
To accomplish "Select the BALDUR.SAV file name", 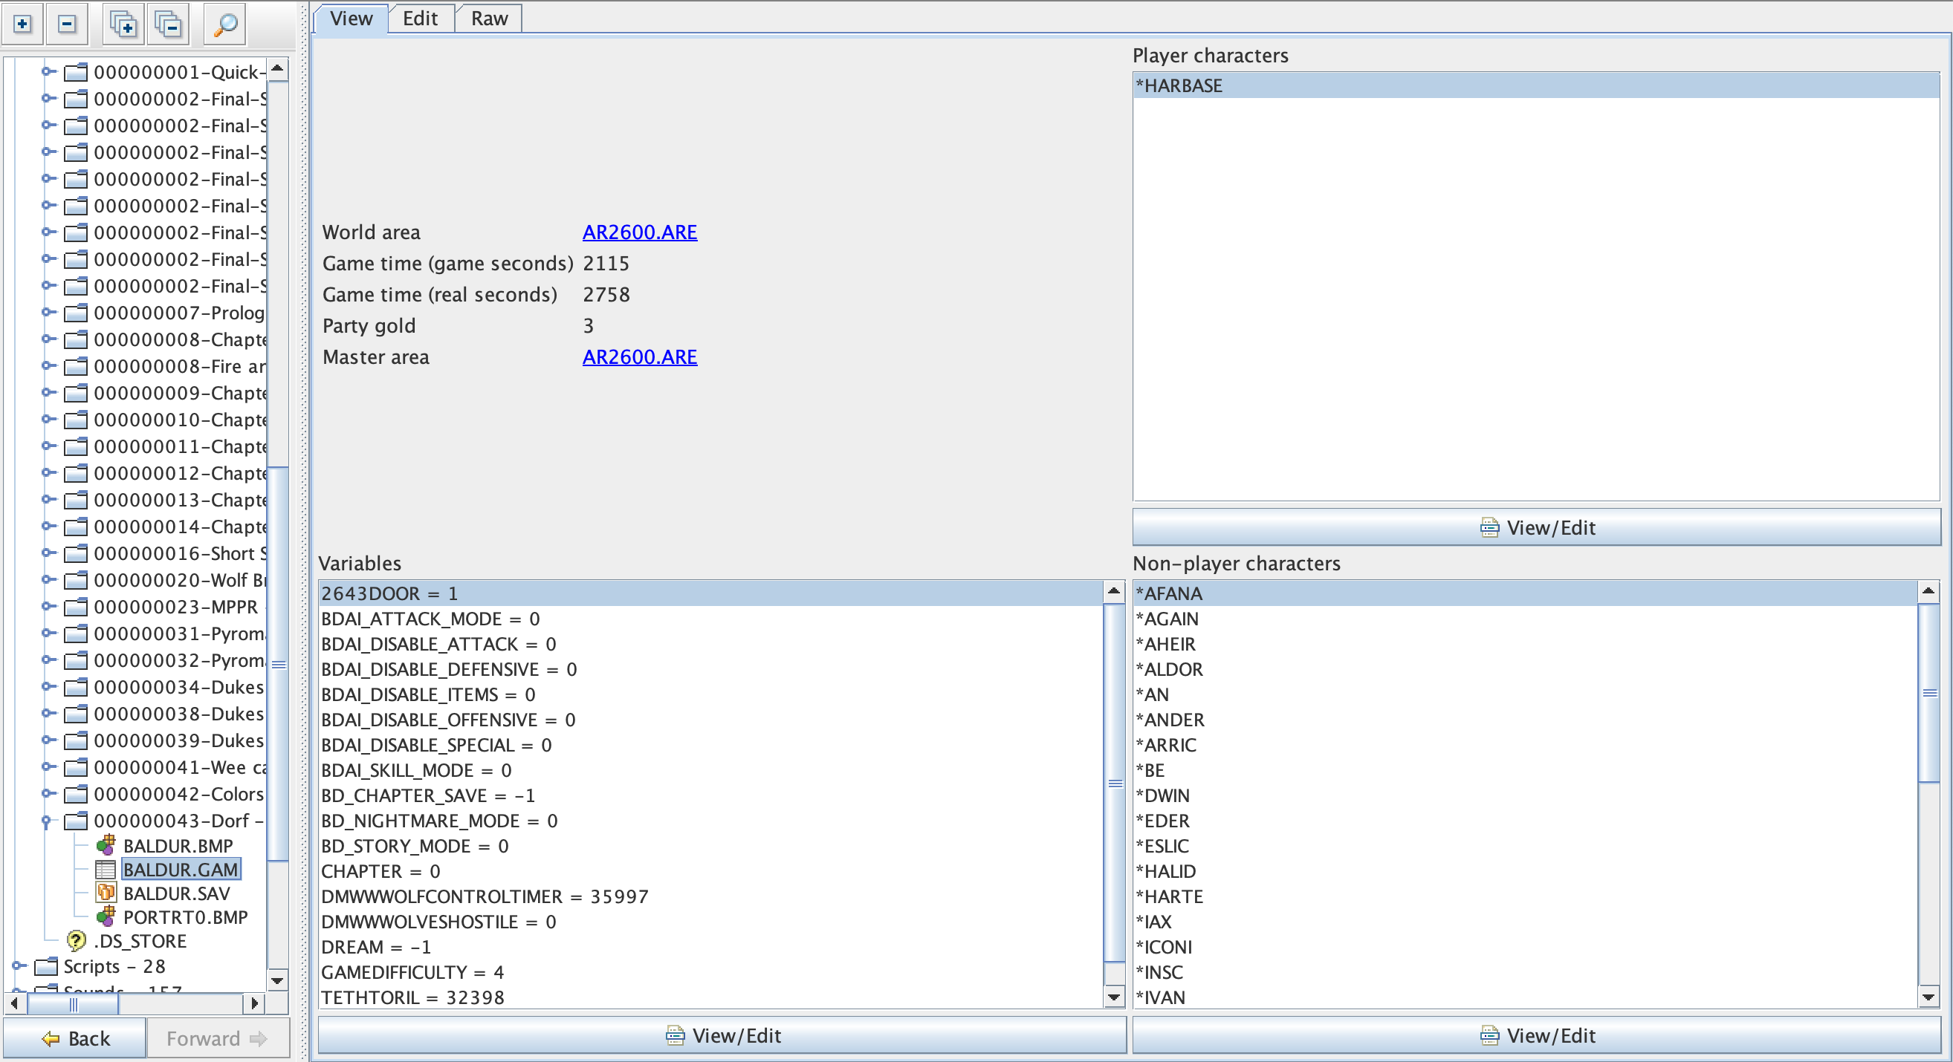I will pyautogui.click(x=177, y=893).
